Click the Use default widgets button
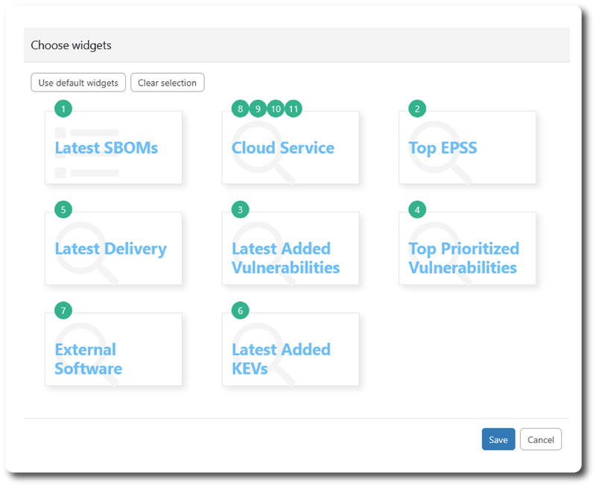Image resolution: width=596 pixels, height=487 pixels. 78,83
